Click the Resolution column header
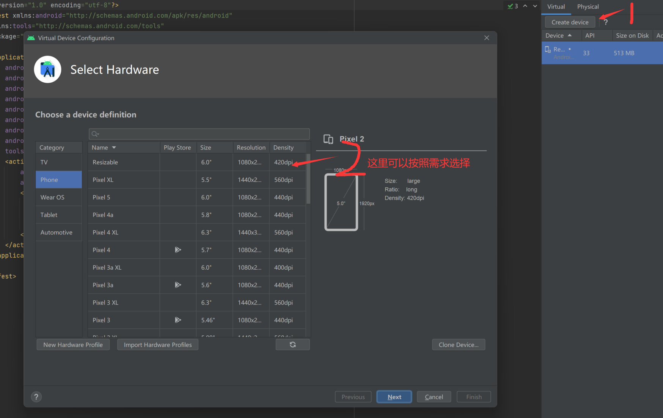The image size is (663, 418). pos(251,148)
